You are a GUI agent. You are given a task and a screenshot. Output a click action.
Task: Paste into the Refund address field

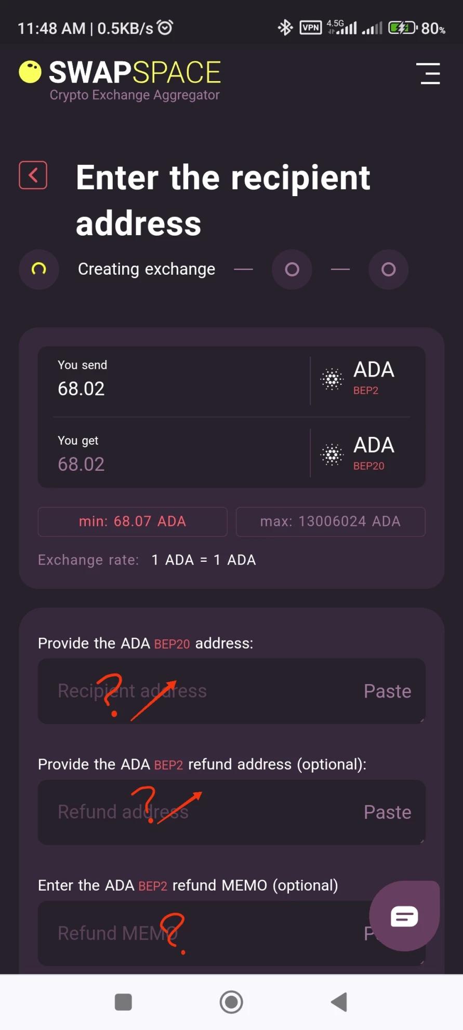[388, 812]
